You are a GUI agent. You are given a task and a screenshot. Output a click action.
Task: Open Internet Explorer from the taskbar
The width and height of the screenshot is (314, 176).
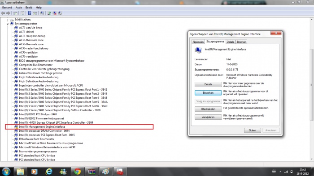click(x=49, y=172)
